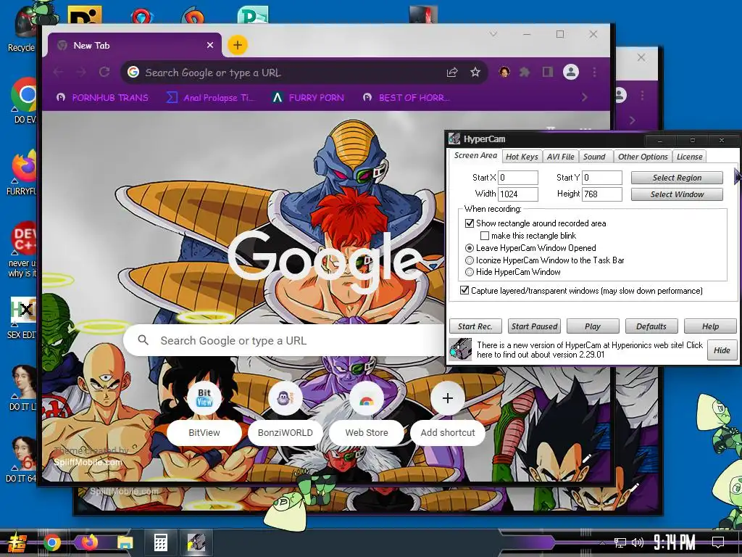The height and width of the screenshot is (557, 742).
Task: Click Start Rec. in HyperCam
Action: (475, 326)
